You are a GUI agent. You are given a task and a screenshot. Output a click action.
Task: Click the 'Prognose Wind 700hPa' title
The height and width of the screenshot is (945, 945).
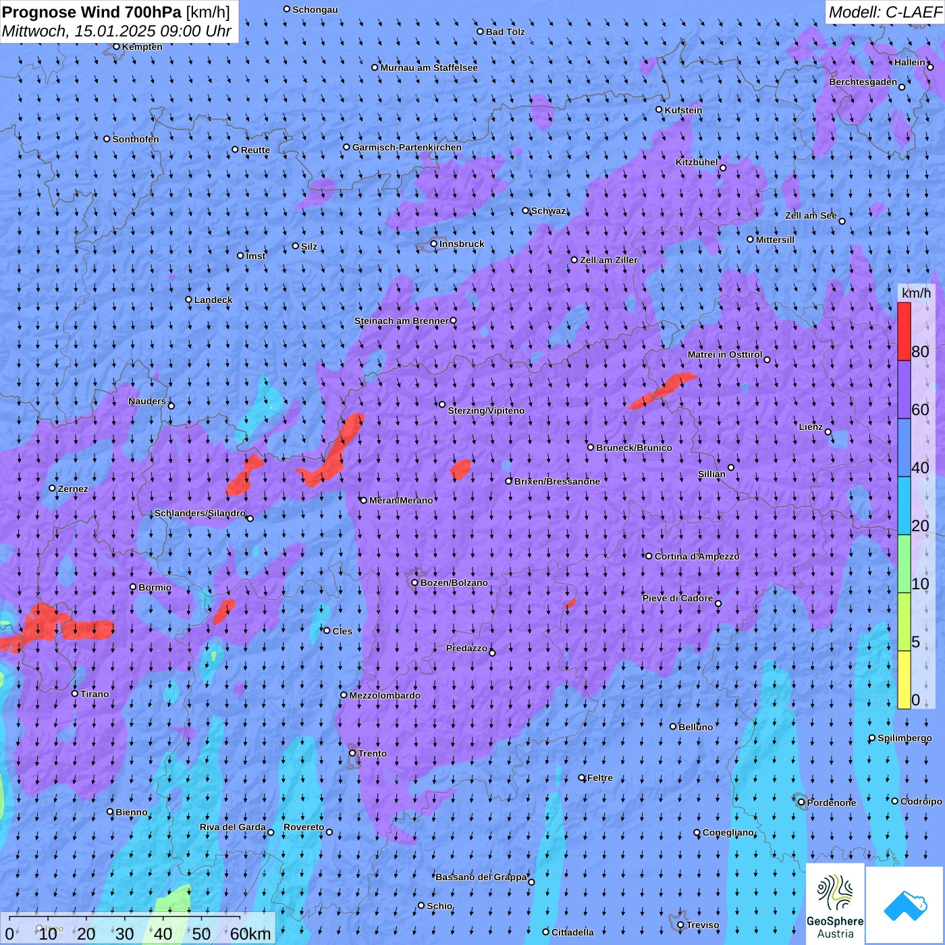coord(92,12)
